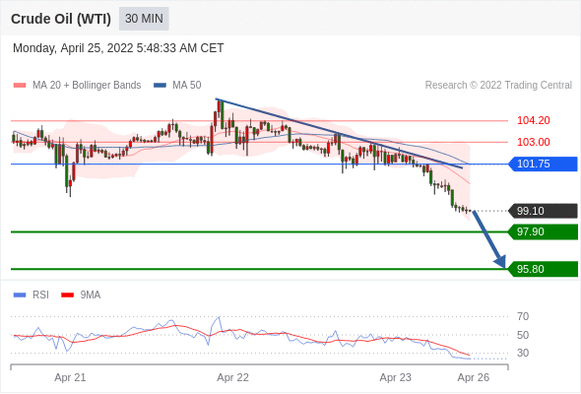581x394 pixels.
Task: Click the blue downward arrowhead
Action: click(x=500, y=261)
